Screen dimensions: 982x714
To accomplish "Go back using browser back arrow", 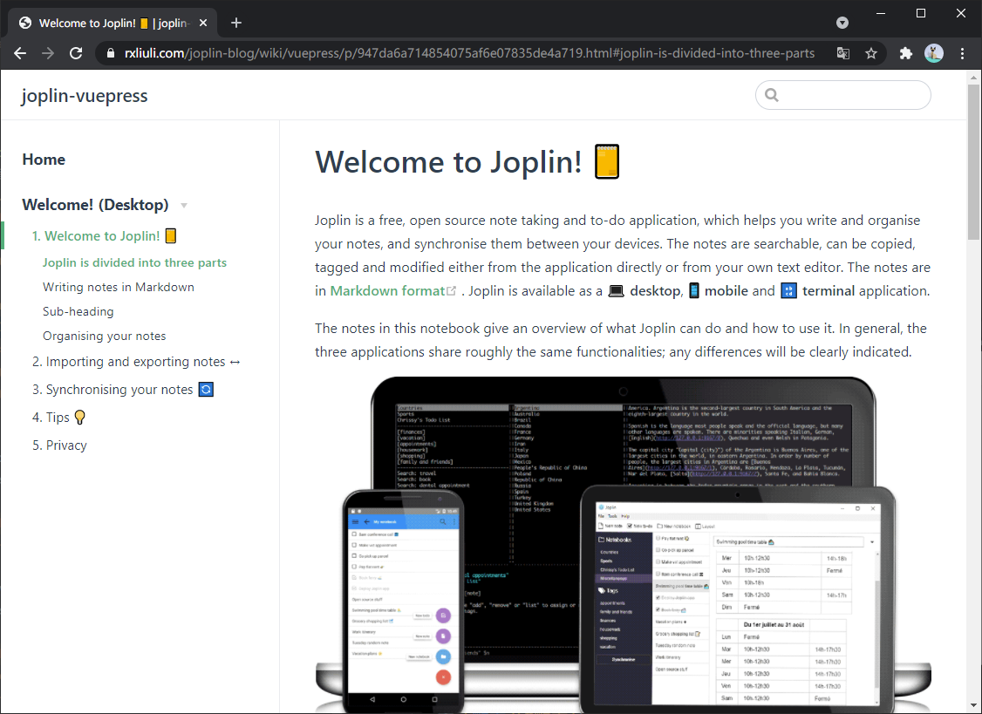I will click(20, 53).
